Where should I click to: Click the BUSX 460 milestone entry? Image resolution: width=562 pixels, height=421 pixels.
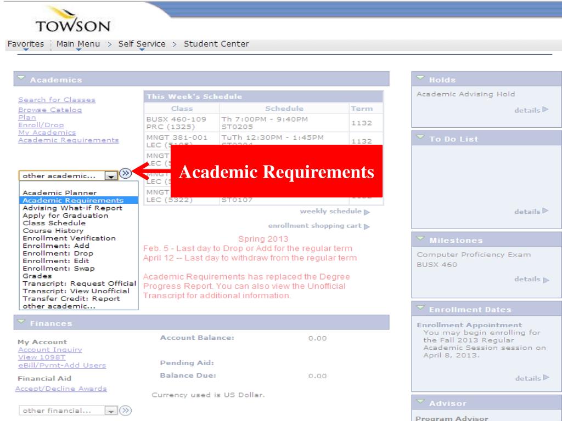[436, 265]
